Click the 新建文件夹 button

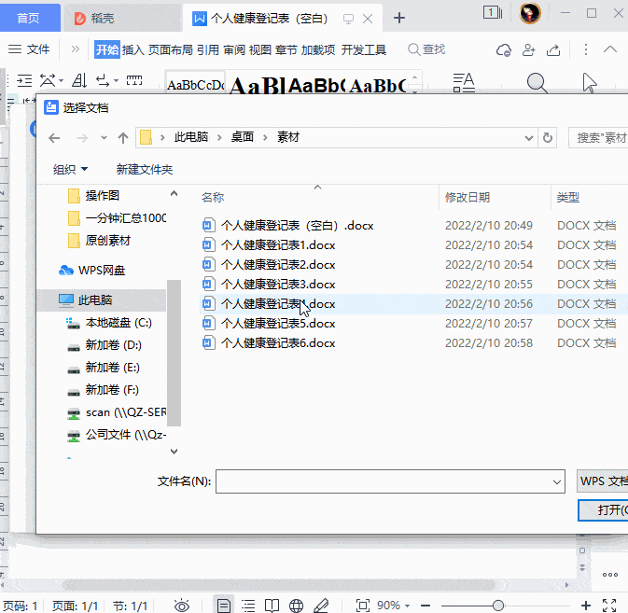point(145,170)
